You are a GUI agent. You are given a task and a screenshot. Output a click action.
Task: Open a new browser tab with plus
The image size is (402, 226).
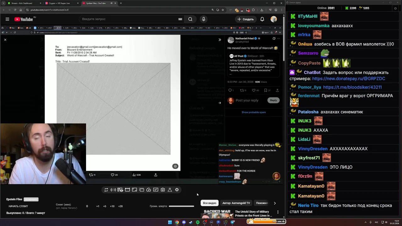pyautogui.click(x=121, y=3)
